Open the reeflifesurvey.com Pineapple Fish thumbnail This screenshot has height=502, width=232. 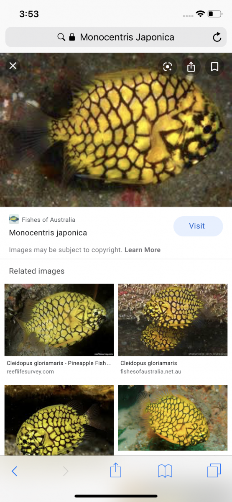point(59,320)
